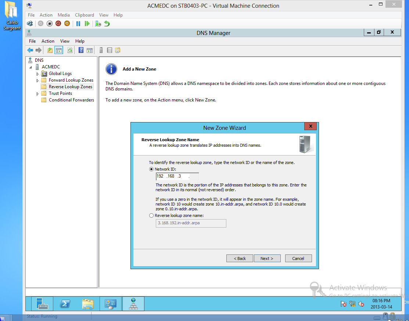Image resolution: width=409 pixels, height=321 pixels.
Task: Select the DNS root tree node
Action: click(39, 60)
